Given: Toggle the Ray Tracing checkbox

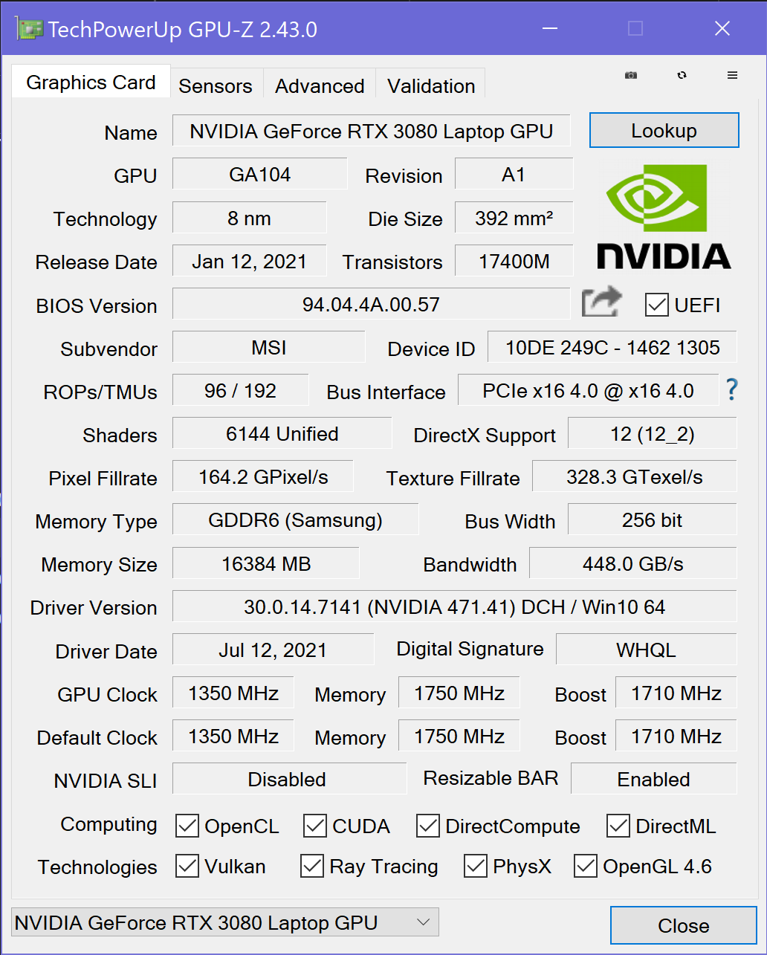Looking at the screenshot, I should click(x=312, y=866).
